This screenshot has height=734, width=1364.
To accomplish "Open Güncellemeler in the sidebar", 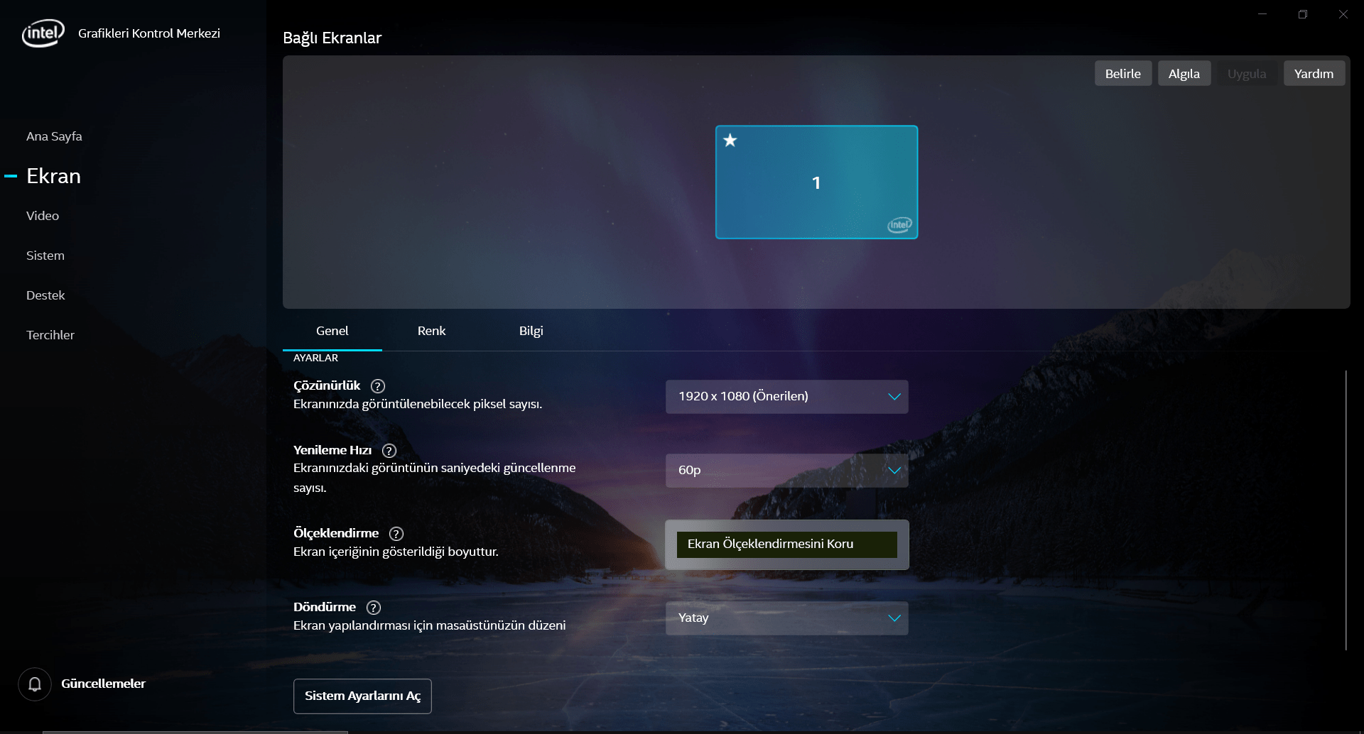I will click(x=103, y=684).
